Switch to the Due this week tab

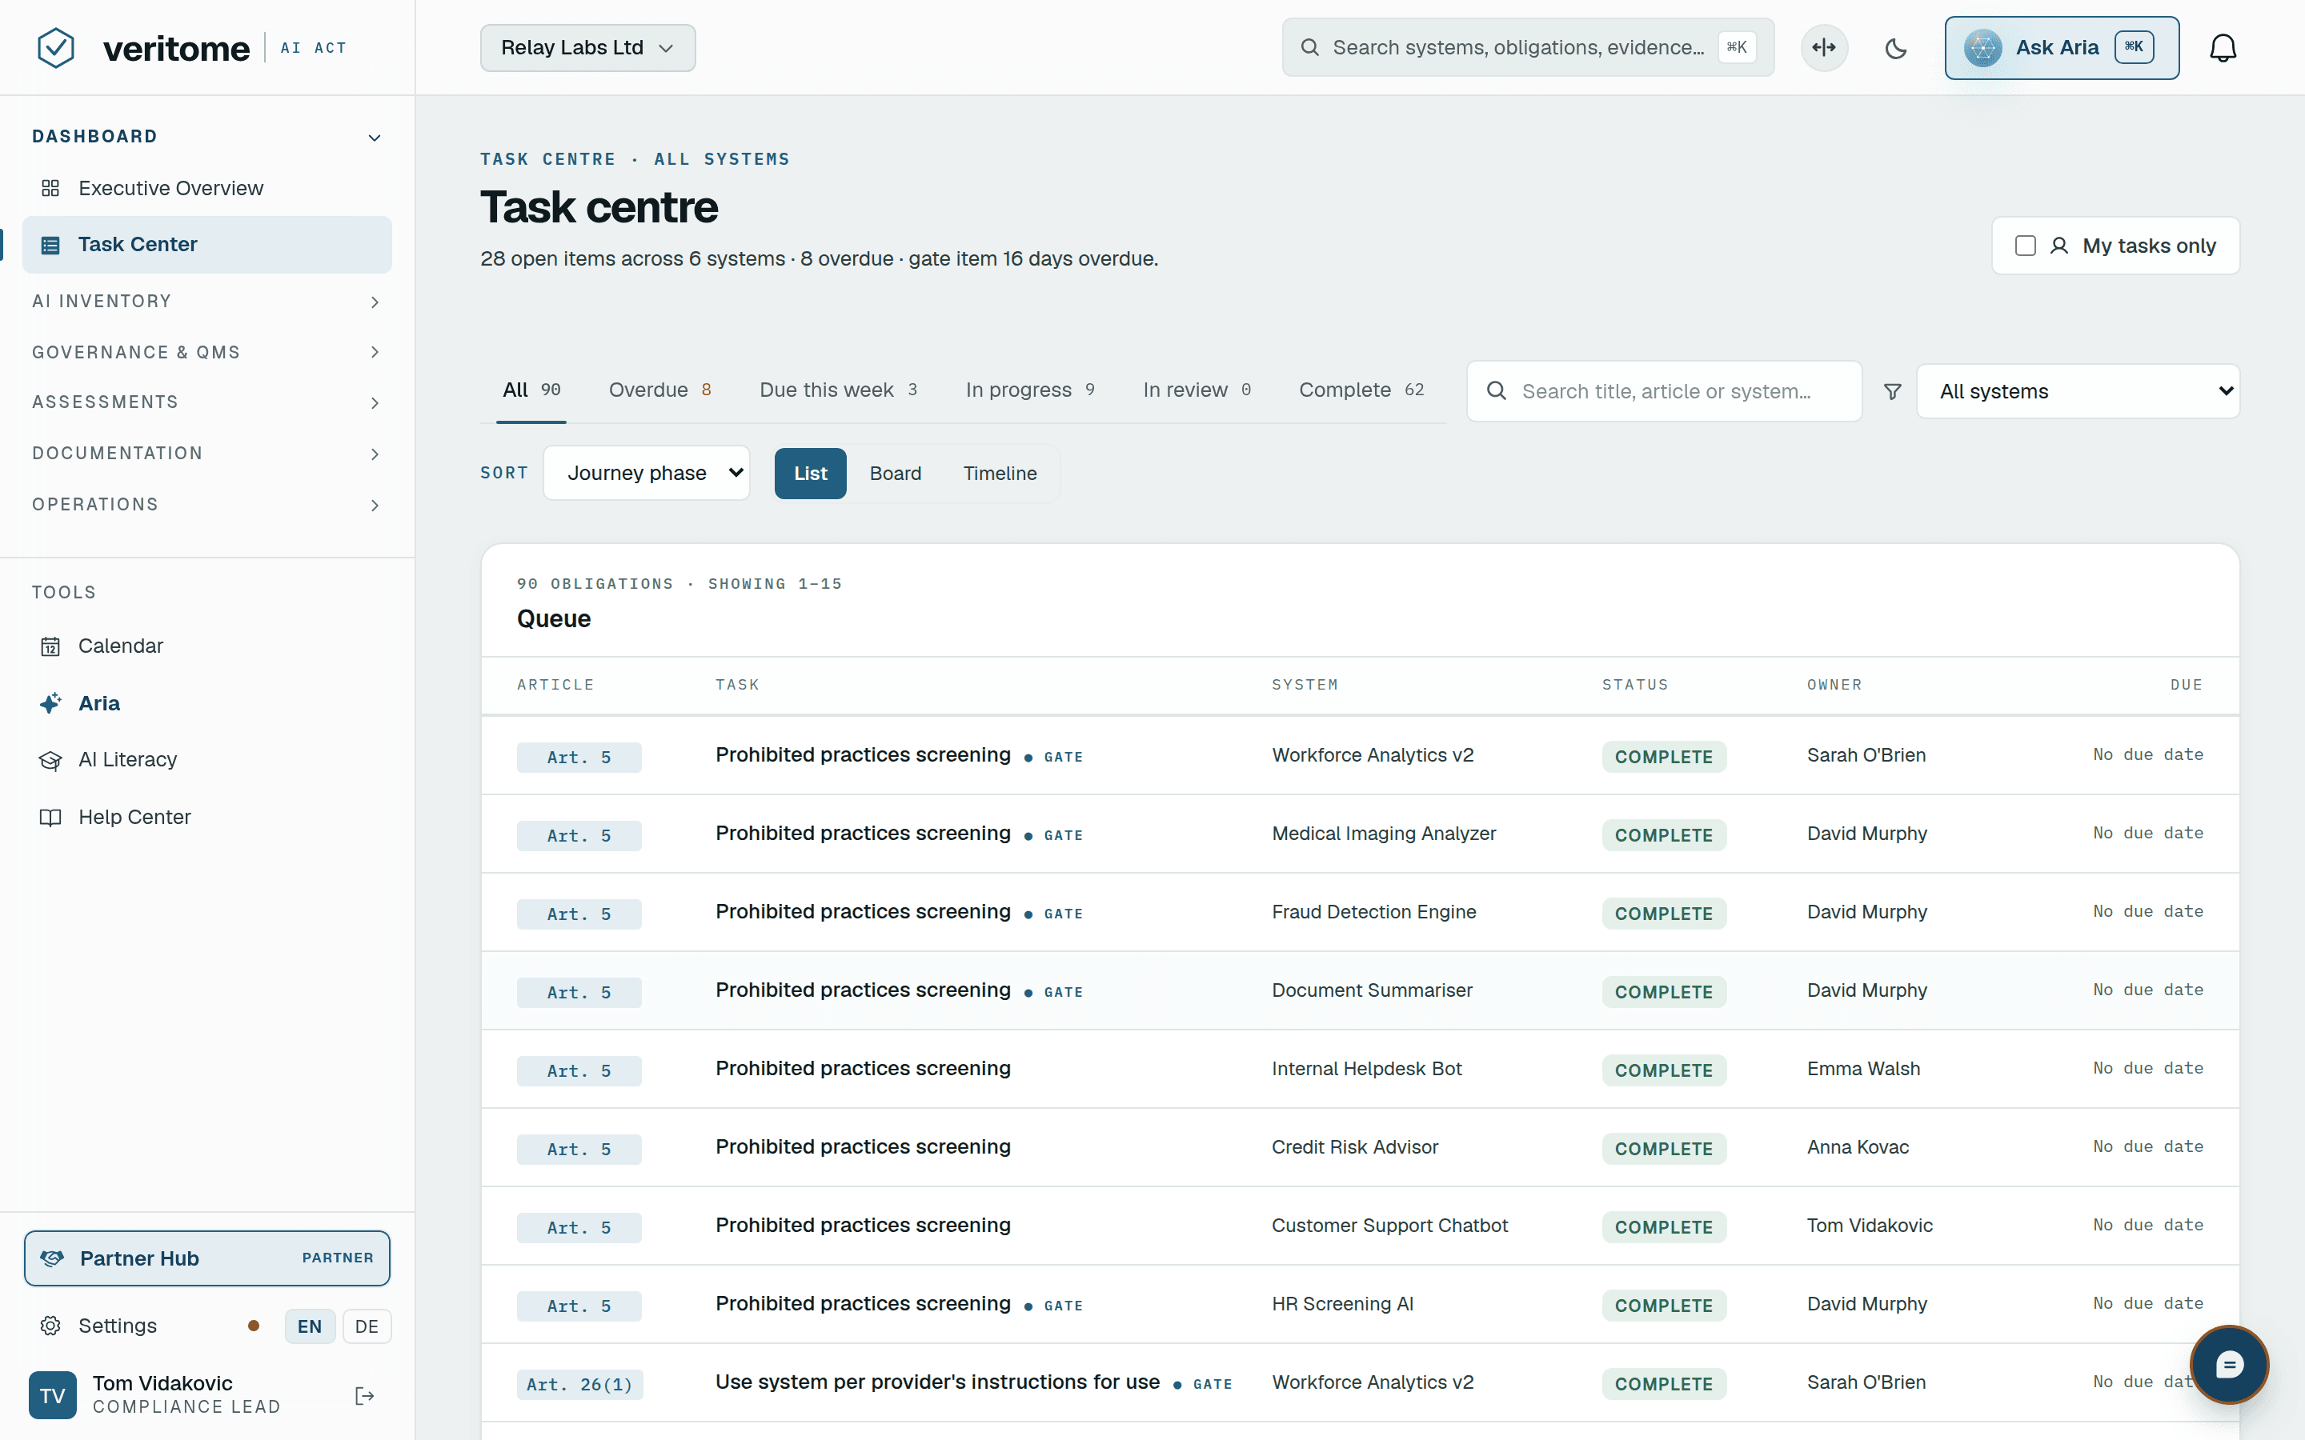click(x=838, y=390)
